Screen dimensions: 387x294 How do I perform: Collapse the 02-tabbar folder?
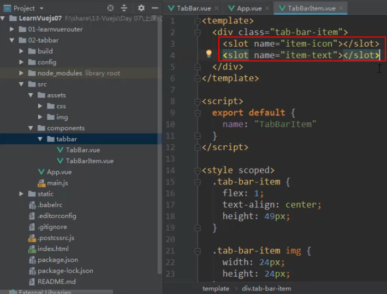[11, 40]
